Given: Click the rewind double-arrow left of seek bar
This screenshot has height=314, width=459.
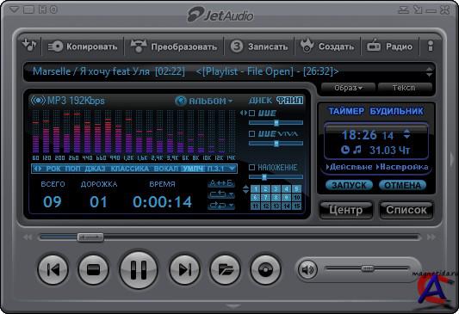Looking at the screenshot, I should [28, 237].
